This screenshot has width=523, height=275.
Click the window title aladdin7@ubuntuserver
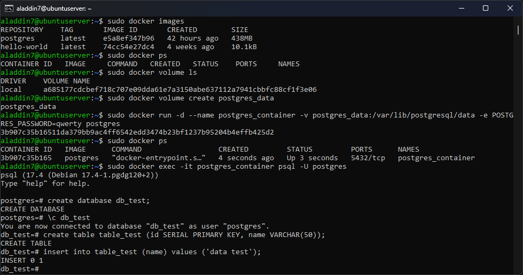pyautogui.click(x=54, y=9)
